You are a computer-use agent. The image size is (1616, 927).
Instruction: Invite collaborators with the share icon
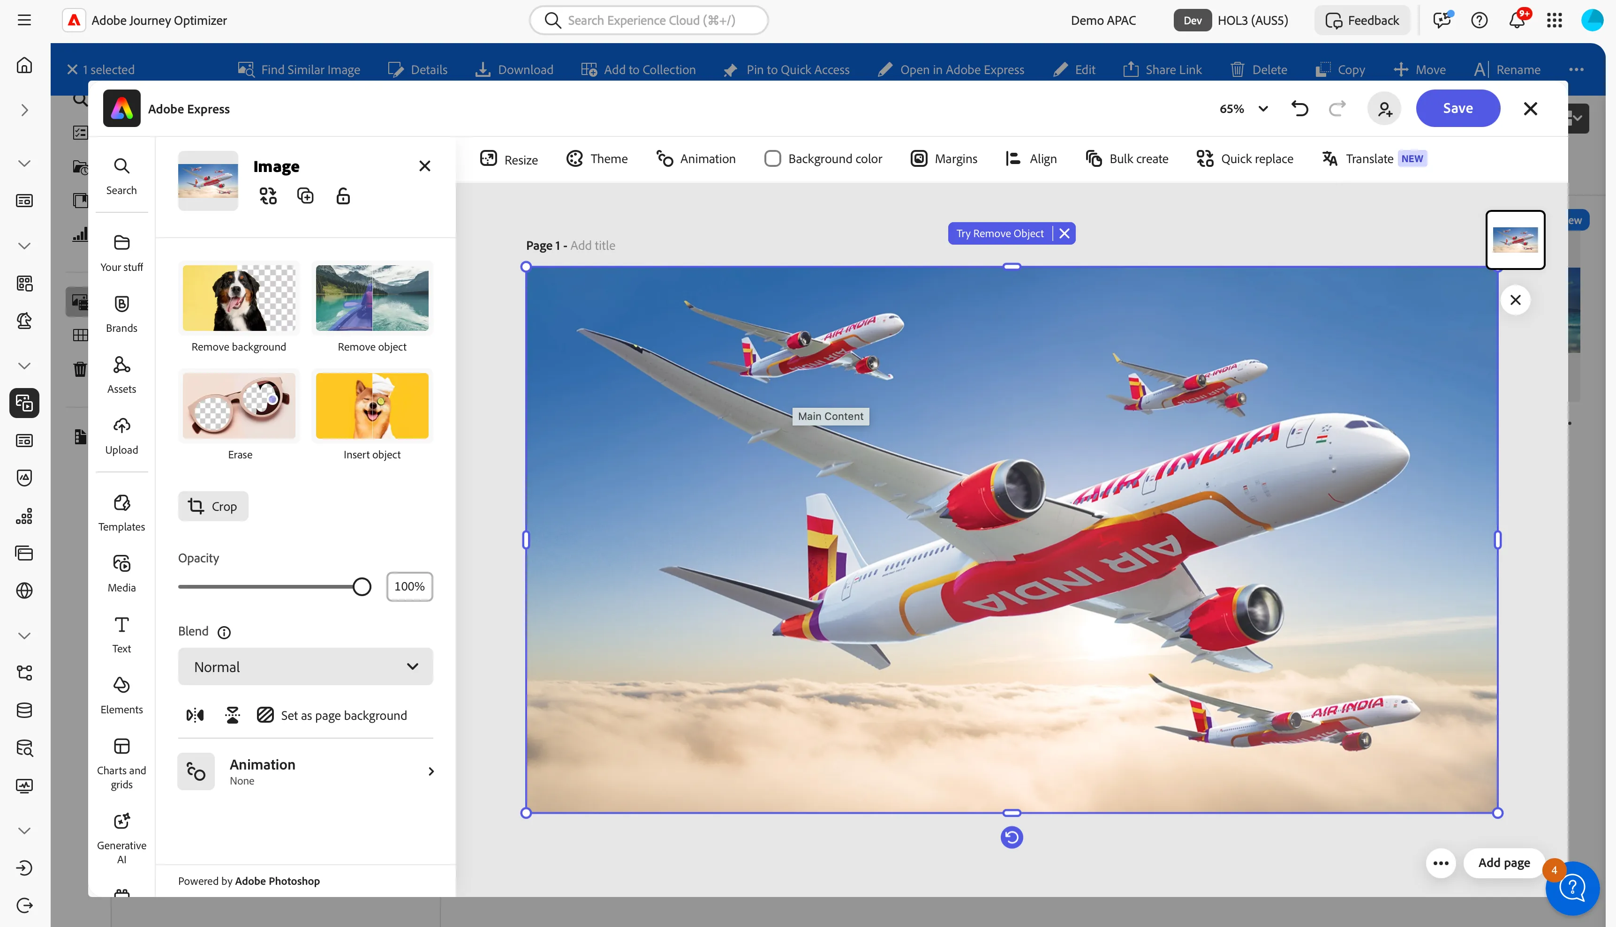click(x=1384, y=109)
